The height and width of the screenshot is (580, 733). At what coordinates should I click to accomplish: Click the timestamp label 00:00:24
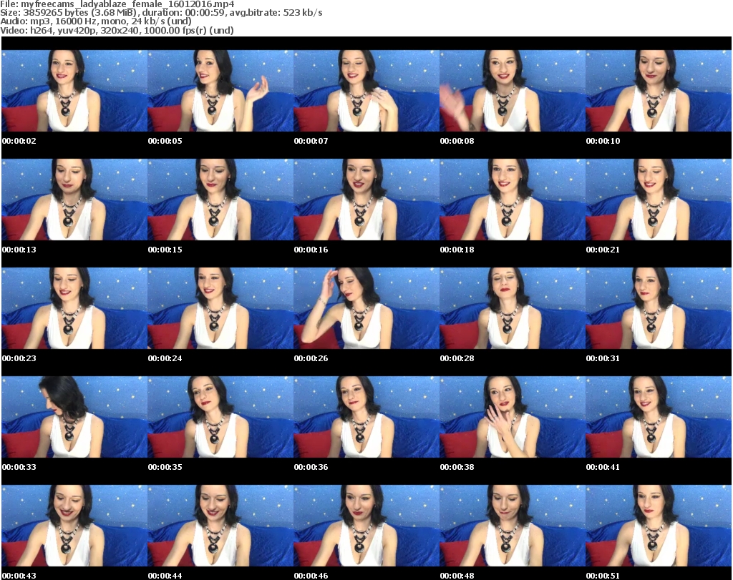tap(165, 358)
